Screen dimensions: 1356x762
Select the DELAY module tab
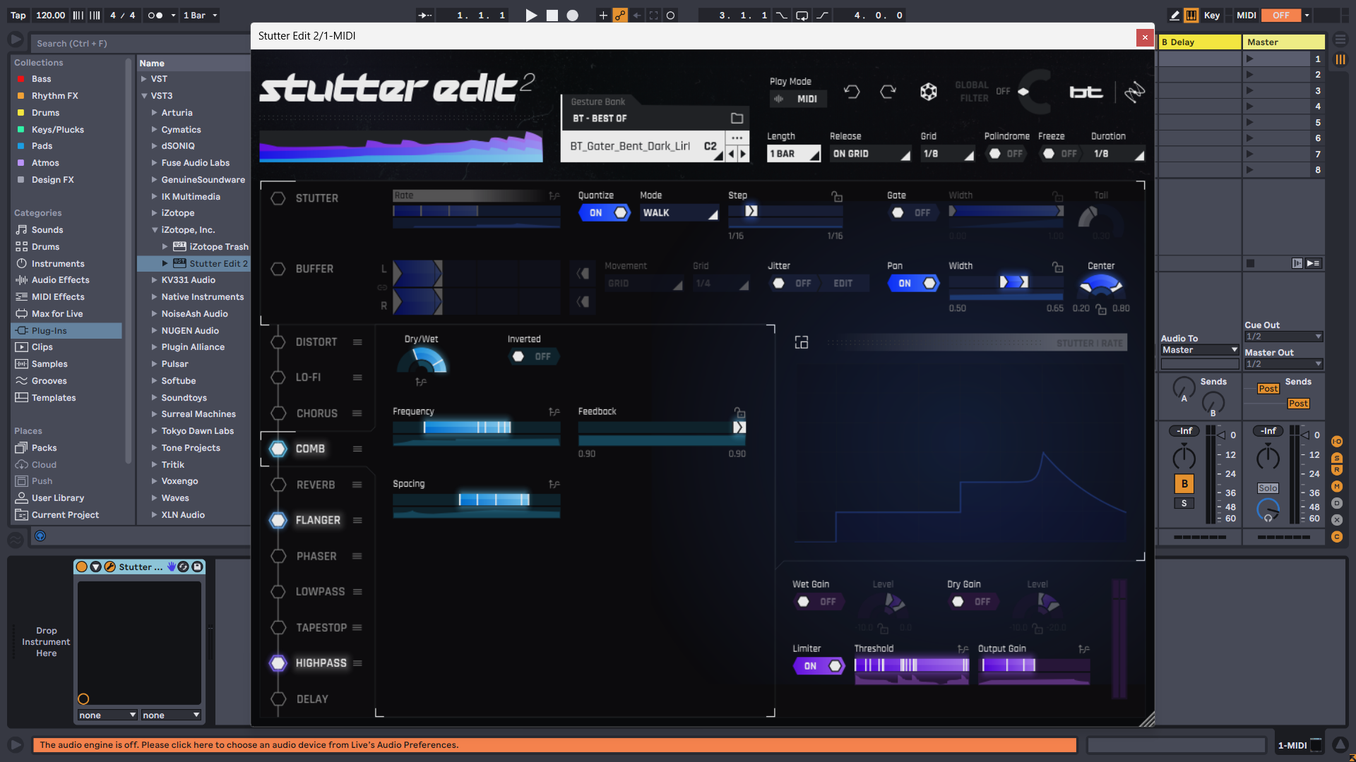point(312,699)
